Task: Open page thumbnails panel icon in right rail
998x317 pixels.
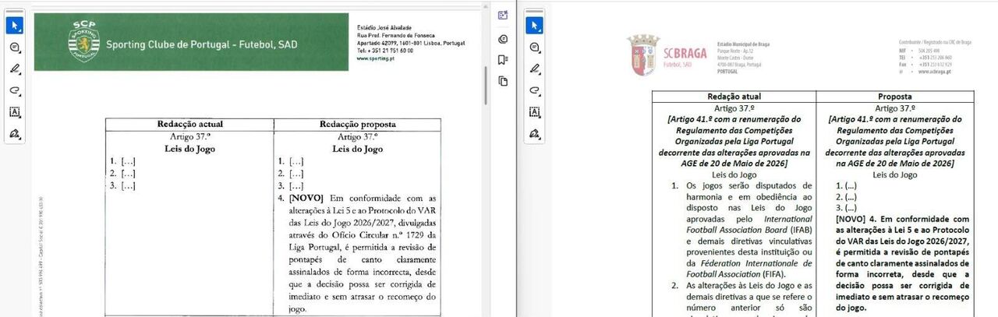Action: pos(503,81)
